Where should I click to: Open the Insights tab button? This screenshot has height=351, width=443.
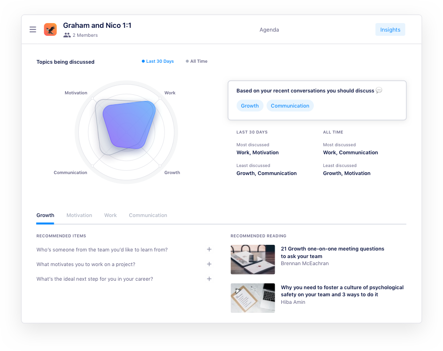click(390, 29)
